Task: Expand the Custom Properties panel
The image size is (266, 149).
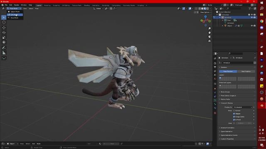Action: (227, 139)
